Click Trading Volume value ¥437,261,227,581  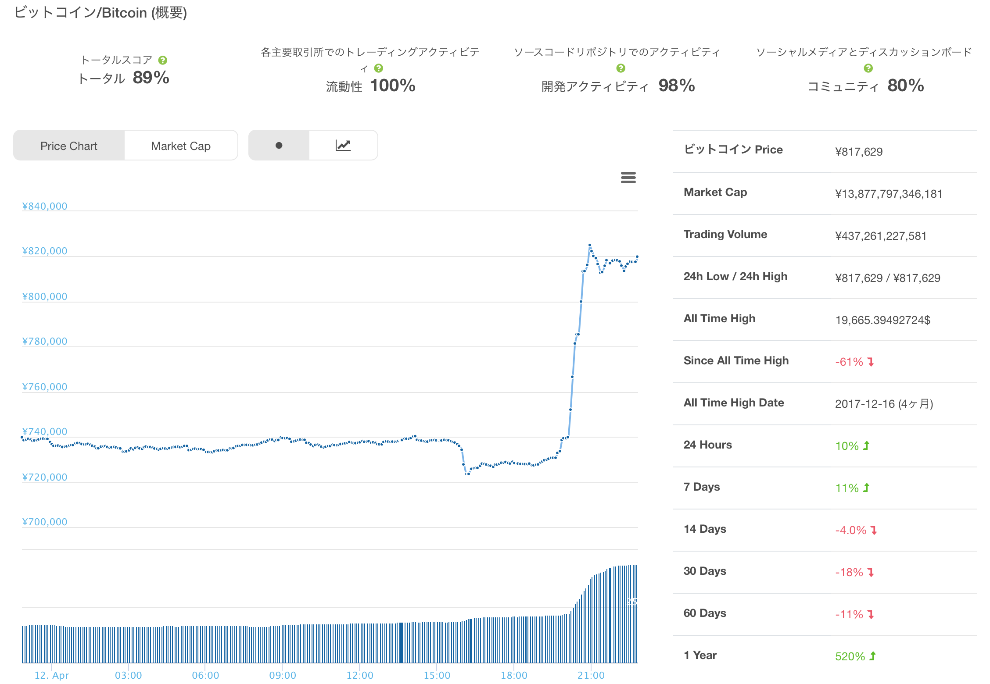(881, 236)
